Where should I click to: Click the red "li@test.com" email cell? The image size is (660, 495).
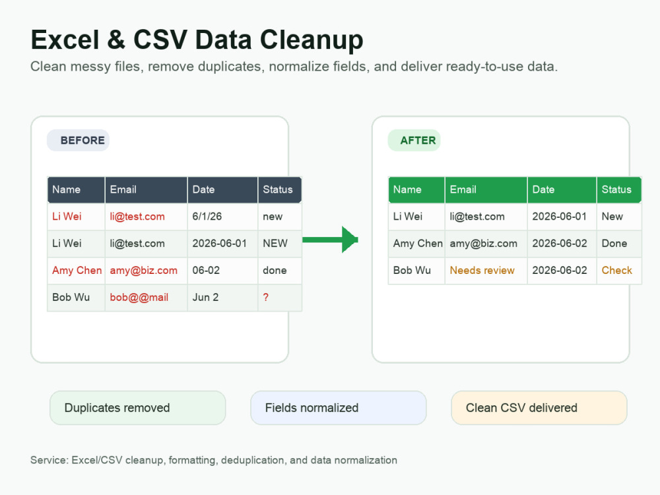[x=146, y=216]
